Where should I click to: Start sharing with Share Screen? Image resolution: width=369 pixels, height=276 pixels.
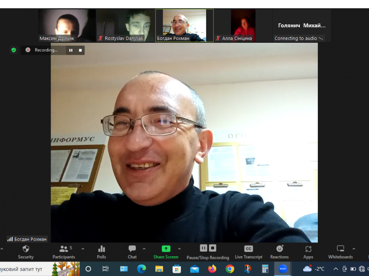[x=166, y=251]
